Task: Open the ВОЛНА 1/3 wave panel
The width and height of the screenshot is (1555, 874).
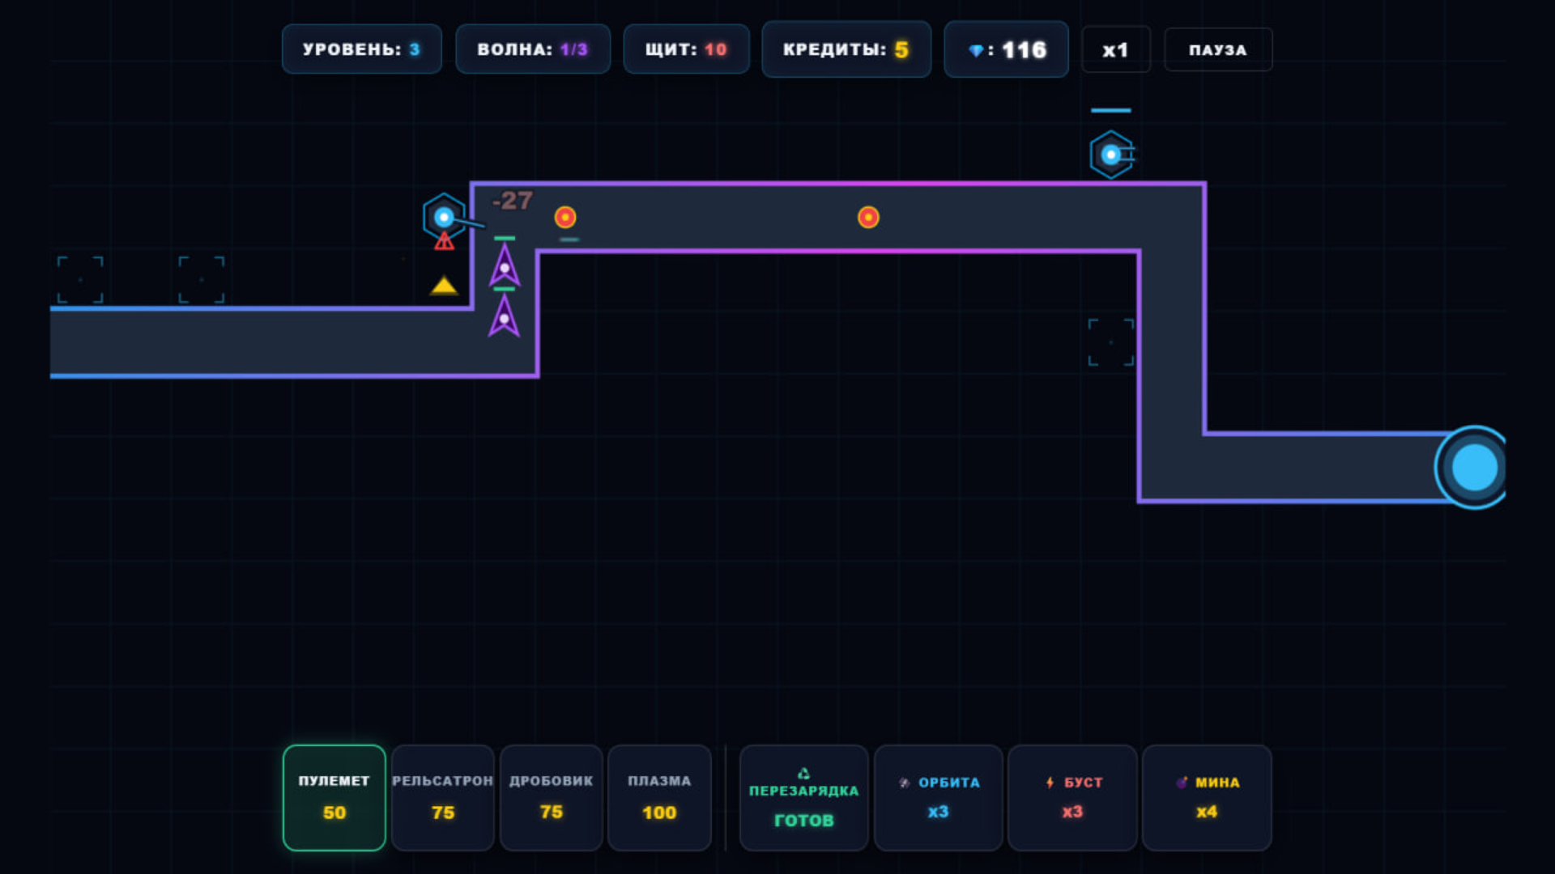Action: (533, 49)
